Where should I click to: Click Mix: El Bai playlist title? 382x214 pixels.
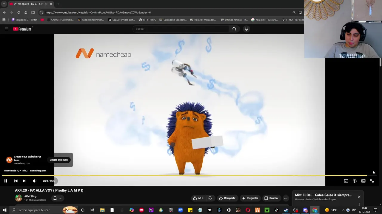323,195
